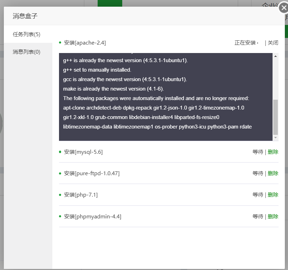
Task: Open the 消息列表(0) tab
Action: click(x=27, y=52)
